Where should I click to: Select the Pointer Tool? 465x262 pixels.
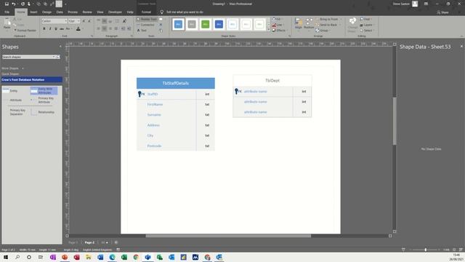[x=147, y=19]
